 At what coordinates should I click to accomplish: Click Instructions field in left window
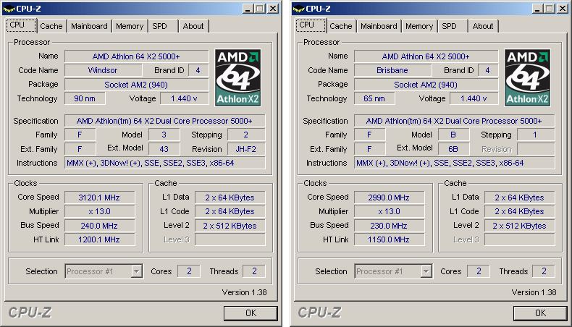point(164,163)
